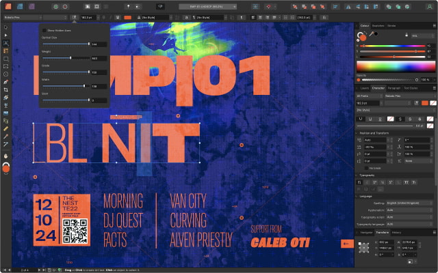Open the Paragraph tab

tap(394, 88)
